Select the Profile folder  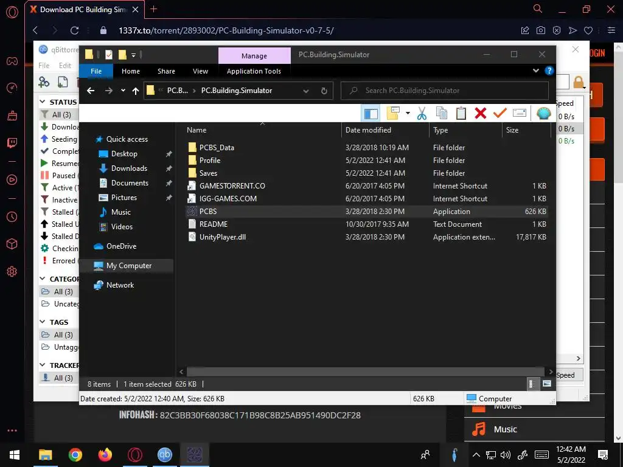210,161
